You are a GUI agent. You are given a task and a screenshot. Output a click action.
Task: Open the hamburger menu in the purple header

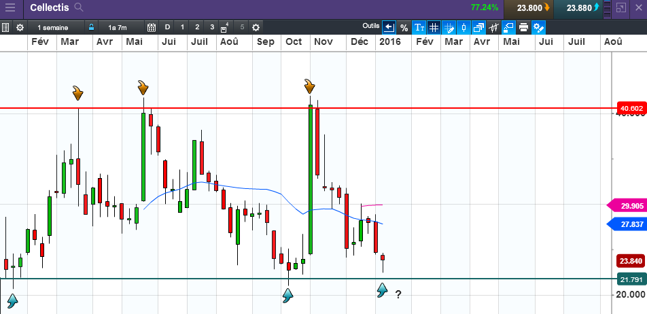[10, 7]
